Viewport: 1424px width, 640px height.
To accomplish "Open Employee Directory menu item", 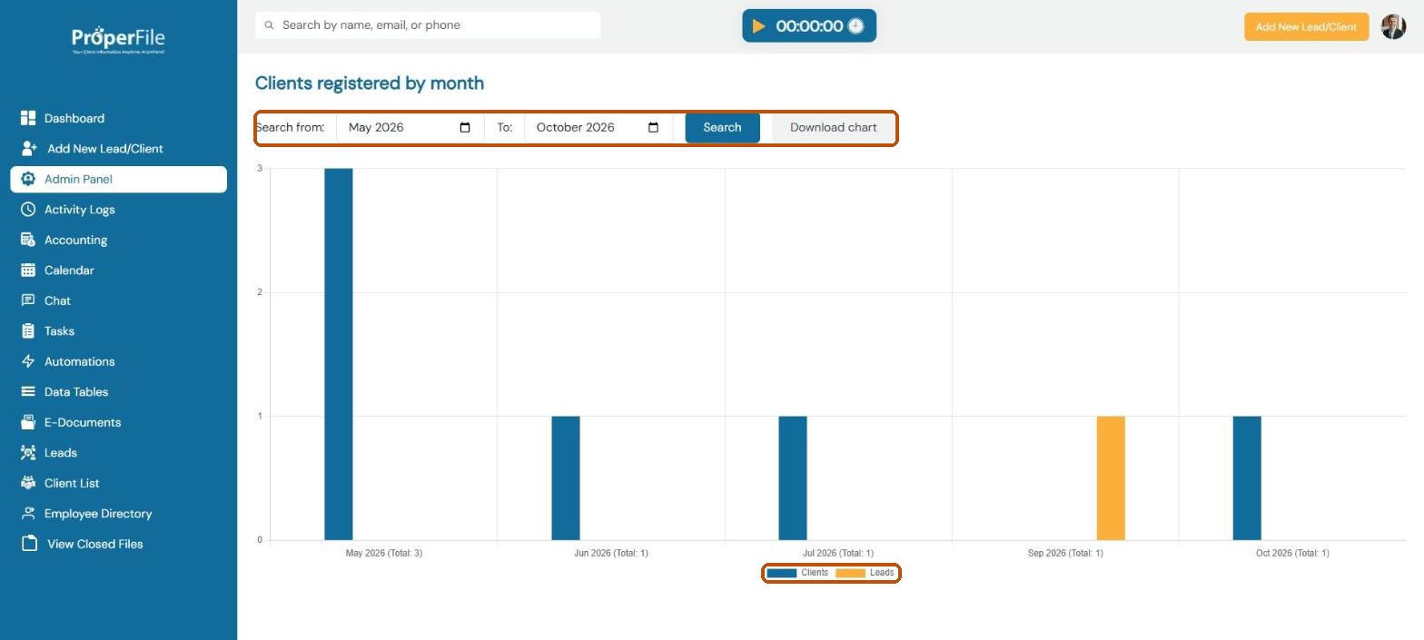I will pyautogui.click(x=118, y=513).
